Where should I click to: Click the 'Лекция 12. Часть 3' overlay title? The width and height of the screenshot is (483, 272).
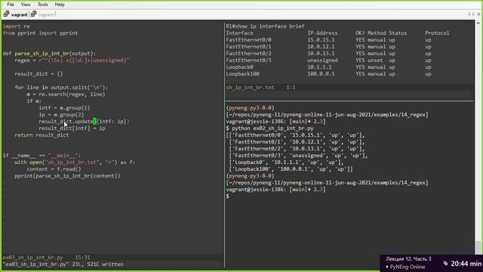pyautogui.click(x=408, y=258)
